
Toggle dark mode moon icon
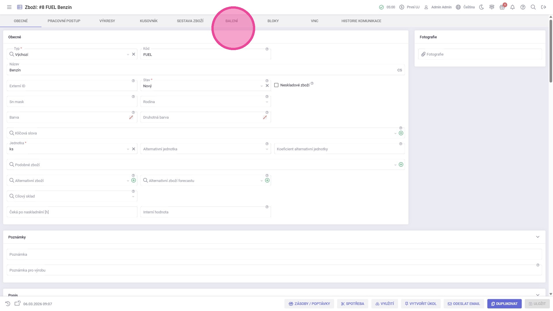click(x=481, y=7)
